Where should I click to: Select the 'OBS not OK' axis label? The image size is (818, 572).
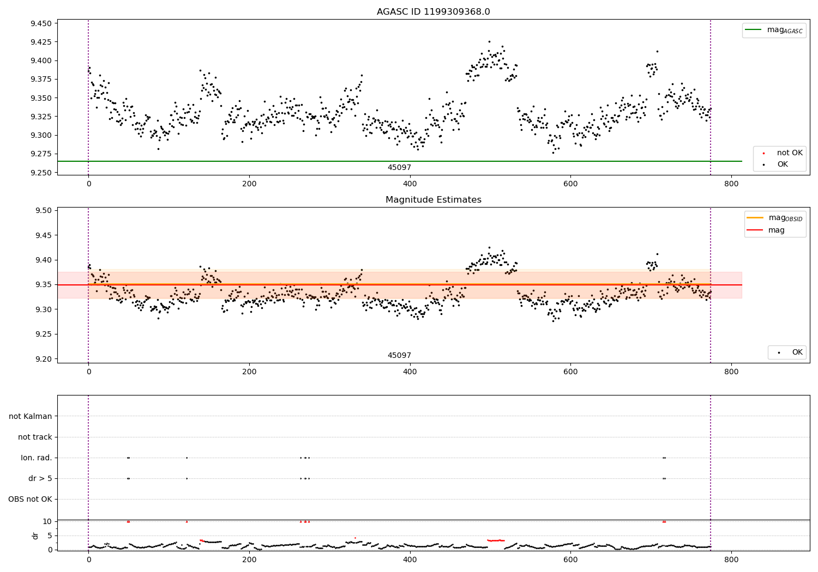30,500
